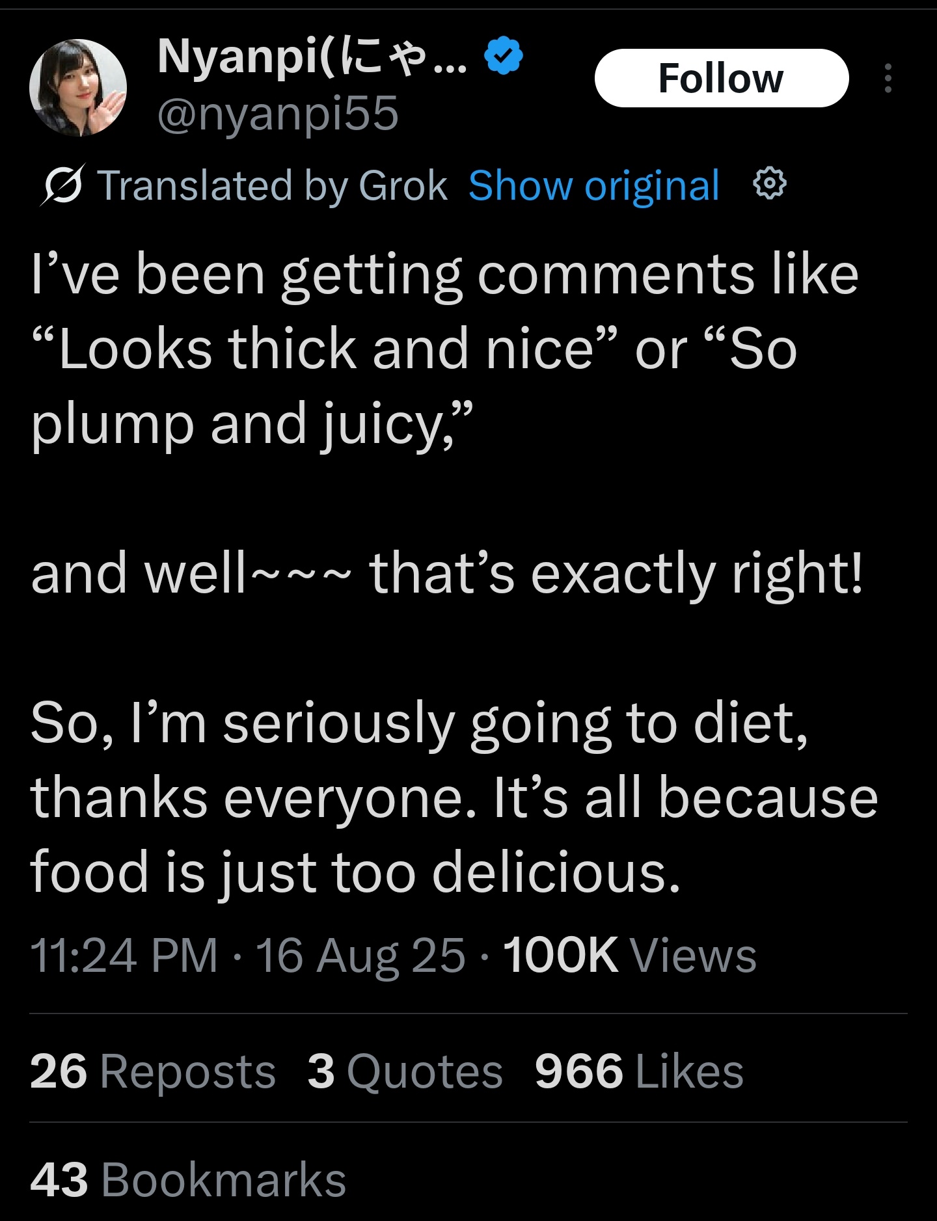
Task: Show the original untranslated post
Action: pos(593,185)
